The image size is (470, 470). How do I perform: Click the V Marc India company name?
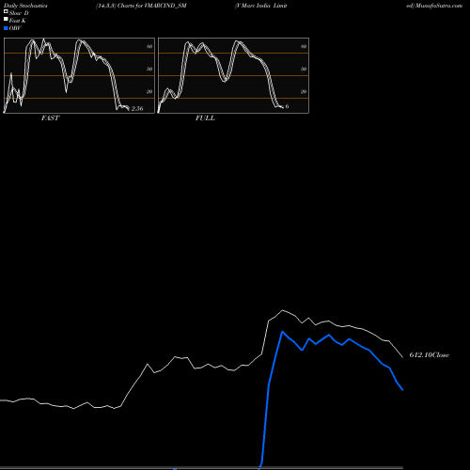coord(260,6)
